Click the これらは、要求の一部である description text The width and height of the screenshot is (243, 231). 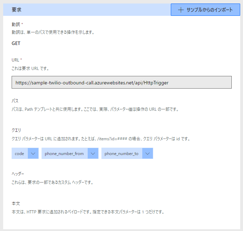[x=52, y=182]
